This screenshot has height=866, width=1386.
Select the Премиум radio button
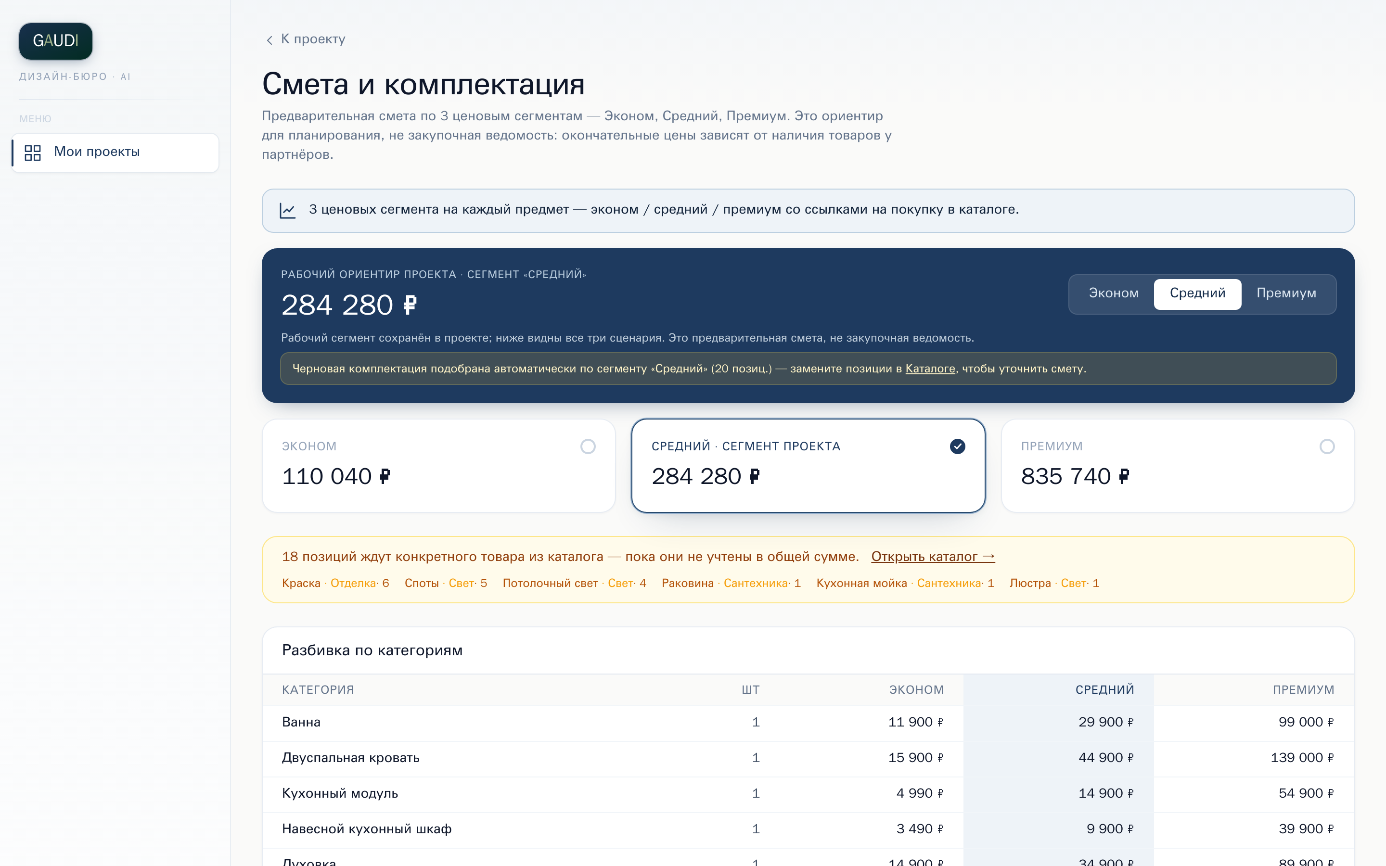tap(1326, 447)
